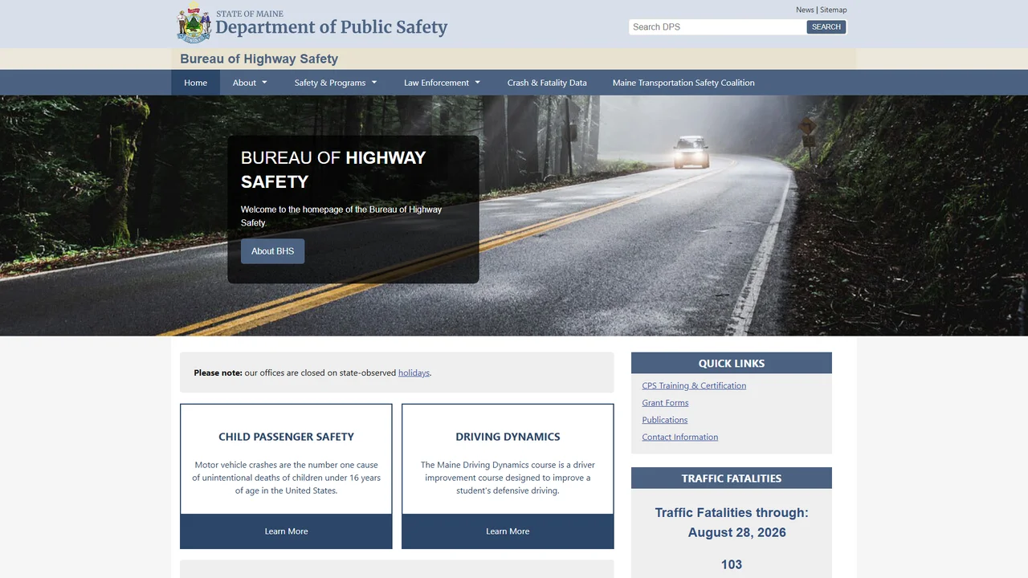
Task: Expand the Safety & Programs dropdown
Action: [336, 83]
